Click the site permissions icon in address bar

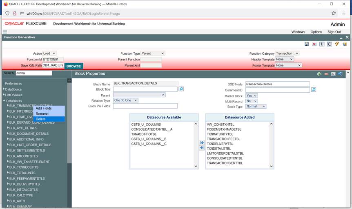click(22, 13)
